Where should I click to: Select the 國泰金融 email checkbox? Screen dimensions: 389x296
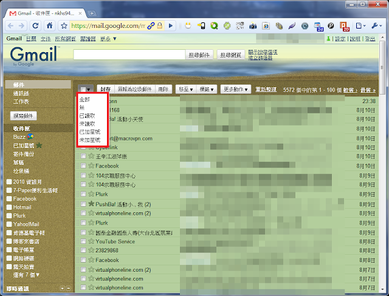click(83, 232)
